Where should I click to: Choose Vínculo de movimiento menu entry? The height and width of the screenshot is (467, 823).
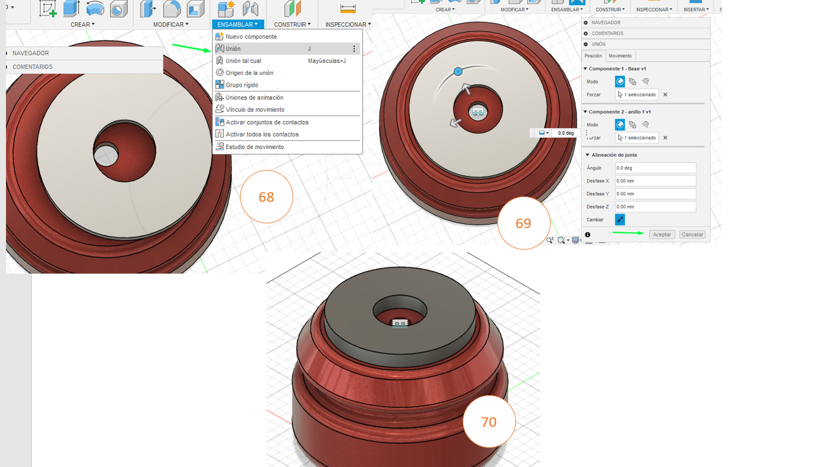pos(287,110)
